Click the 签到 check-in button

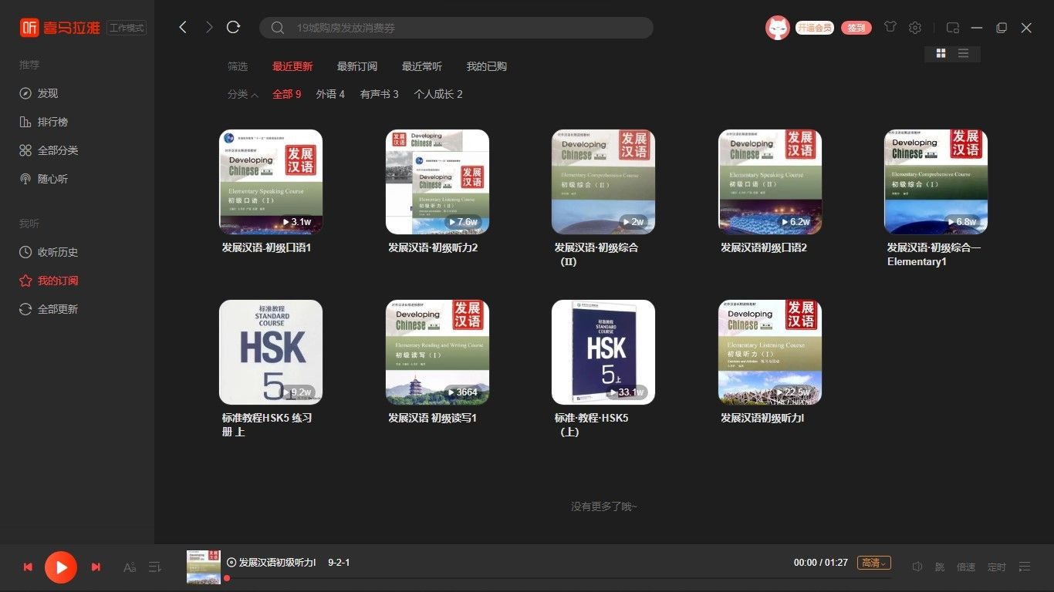click(856, 28)
